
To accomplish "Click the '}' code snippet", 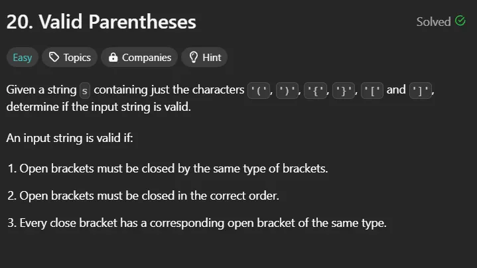I will 344,90.
